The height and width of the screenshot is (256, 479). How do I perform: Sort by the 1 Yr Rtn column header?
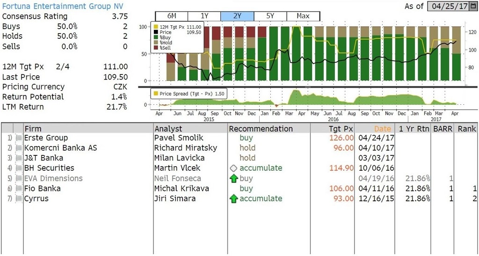(413, 129)
